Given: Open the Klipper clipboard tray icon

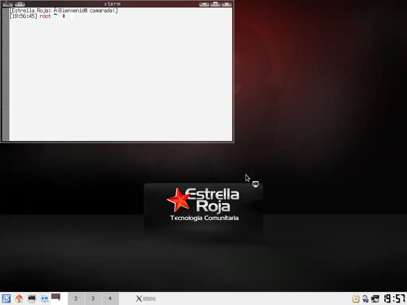Looking at the screenshot, I should point(356,299).
